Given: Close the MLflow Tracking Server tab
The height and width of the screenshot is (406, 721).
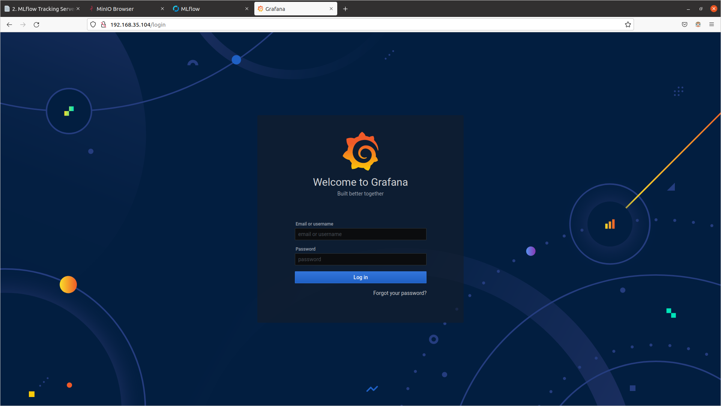Looking at the screenshot, I should pos(78,9).
